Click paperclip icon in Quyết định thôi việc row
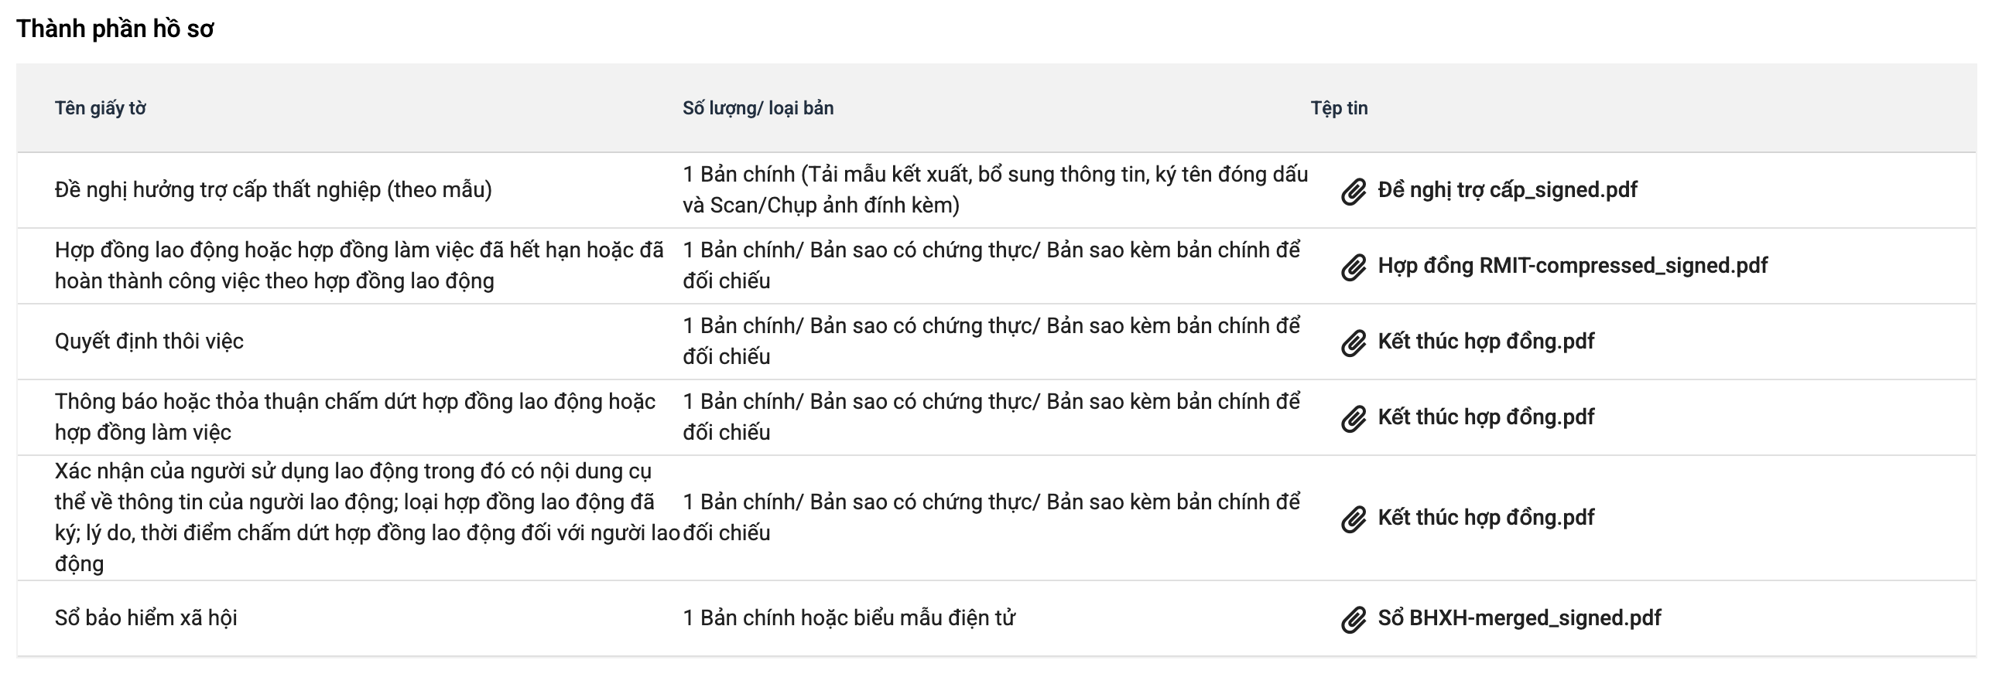 (x=1353, y=342)
